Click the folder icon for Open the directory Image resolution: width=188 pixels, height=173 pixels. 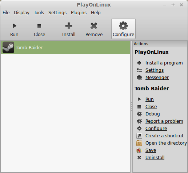139,143
